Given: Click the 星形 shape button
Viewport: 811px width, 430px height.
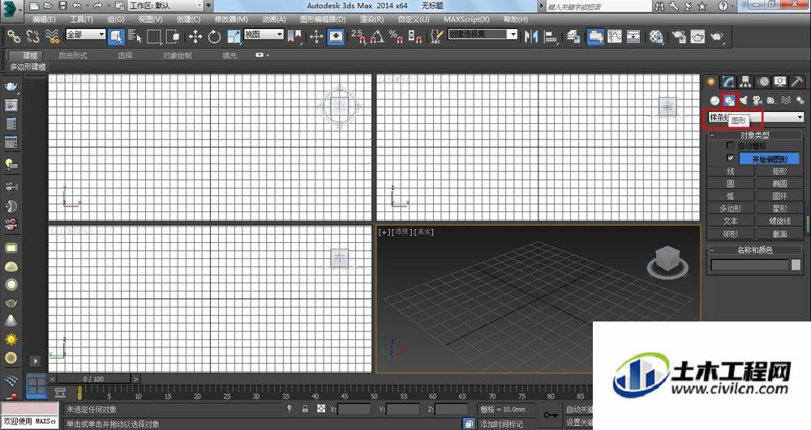Looking at the screenshot, I should 779,209.
